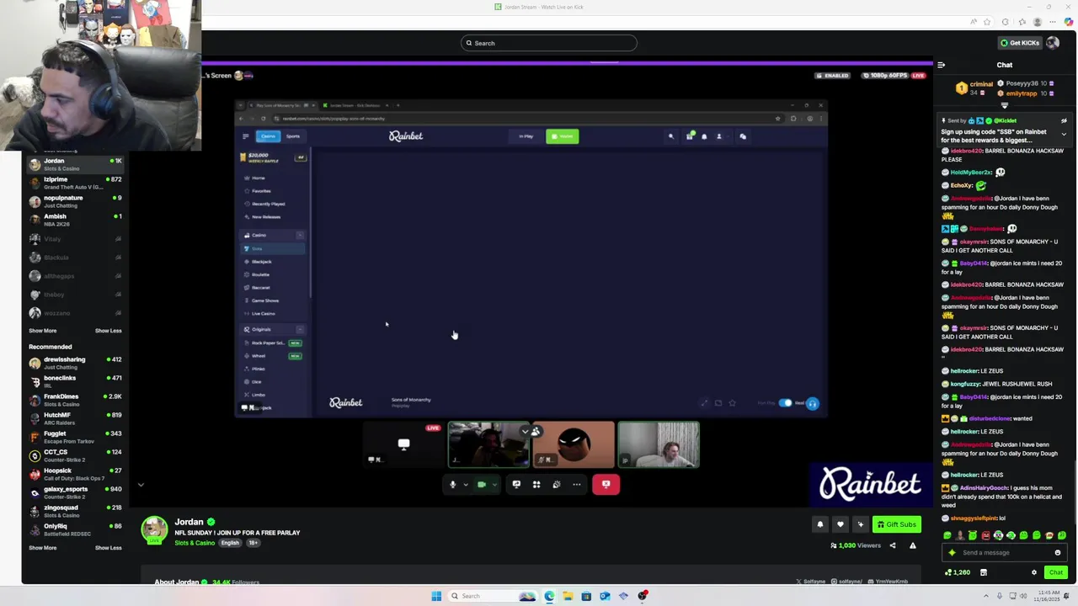Select the screen share LIVE tile
This screenshot has width=1078, height=606.
(403, 444)
